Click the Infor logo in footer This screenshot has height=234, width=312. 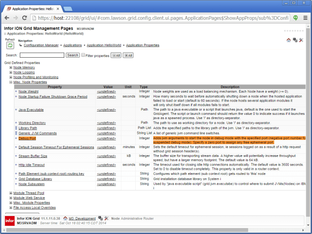[9, 220]
